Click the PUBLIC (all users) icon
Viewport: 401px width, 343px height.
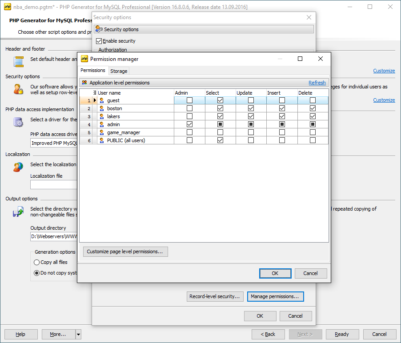102,140
